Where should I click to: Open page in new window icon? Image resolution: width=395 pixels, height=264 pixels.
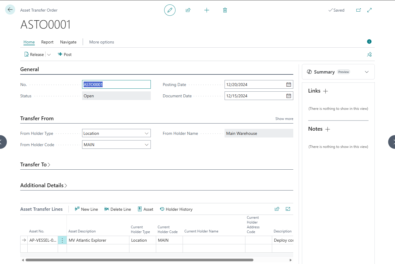(358, 10)
